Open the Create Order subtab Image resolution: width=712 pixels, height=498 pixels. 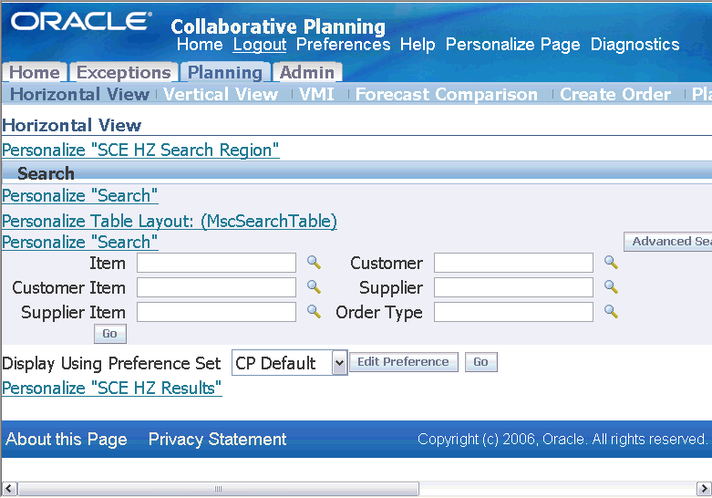[x=615, y=94]
